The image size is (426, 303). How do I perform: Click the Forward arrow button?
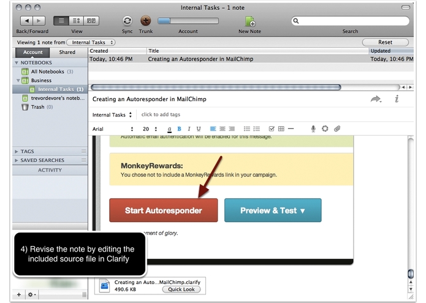[x=39, y=21]
